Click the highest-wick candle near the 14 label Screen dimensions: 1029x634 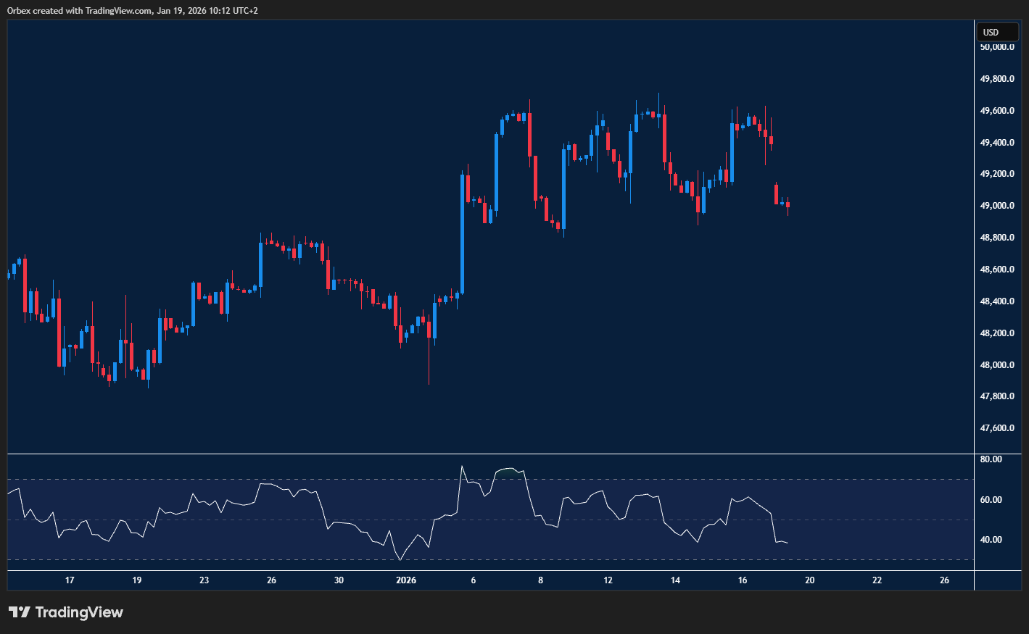[x=658, y=116]
